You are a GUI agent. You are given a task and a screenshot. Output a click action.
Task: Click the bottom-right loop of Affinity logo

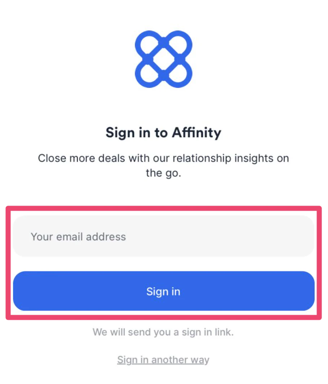(x=178, y=73)
